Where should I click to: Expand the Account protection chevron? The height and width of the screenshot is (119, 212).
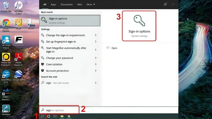click(x=96, y=71)
